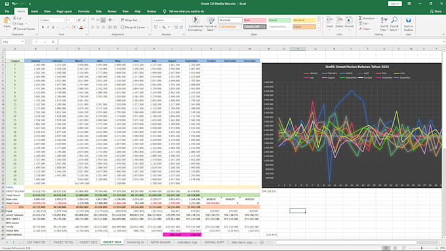Screen dimensions: 446x251
Task: Toggle bold formatting
Action: (x=43, y=28)
